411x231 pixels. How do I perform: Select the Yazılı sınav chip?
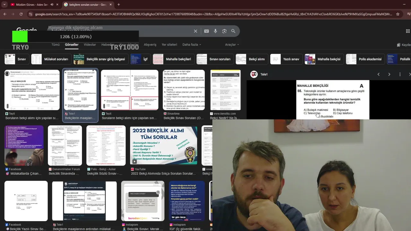pos(286,59)
